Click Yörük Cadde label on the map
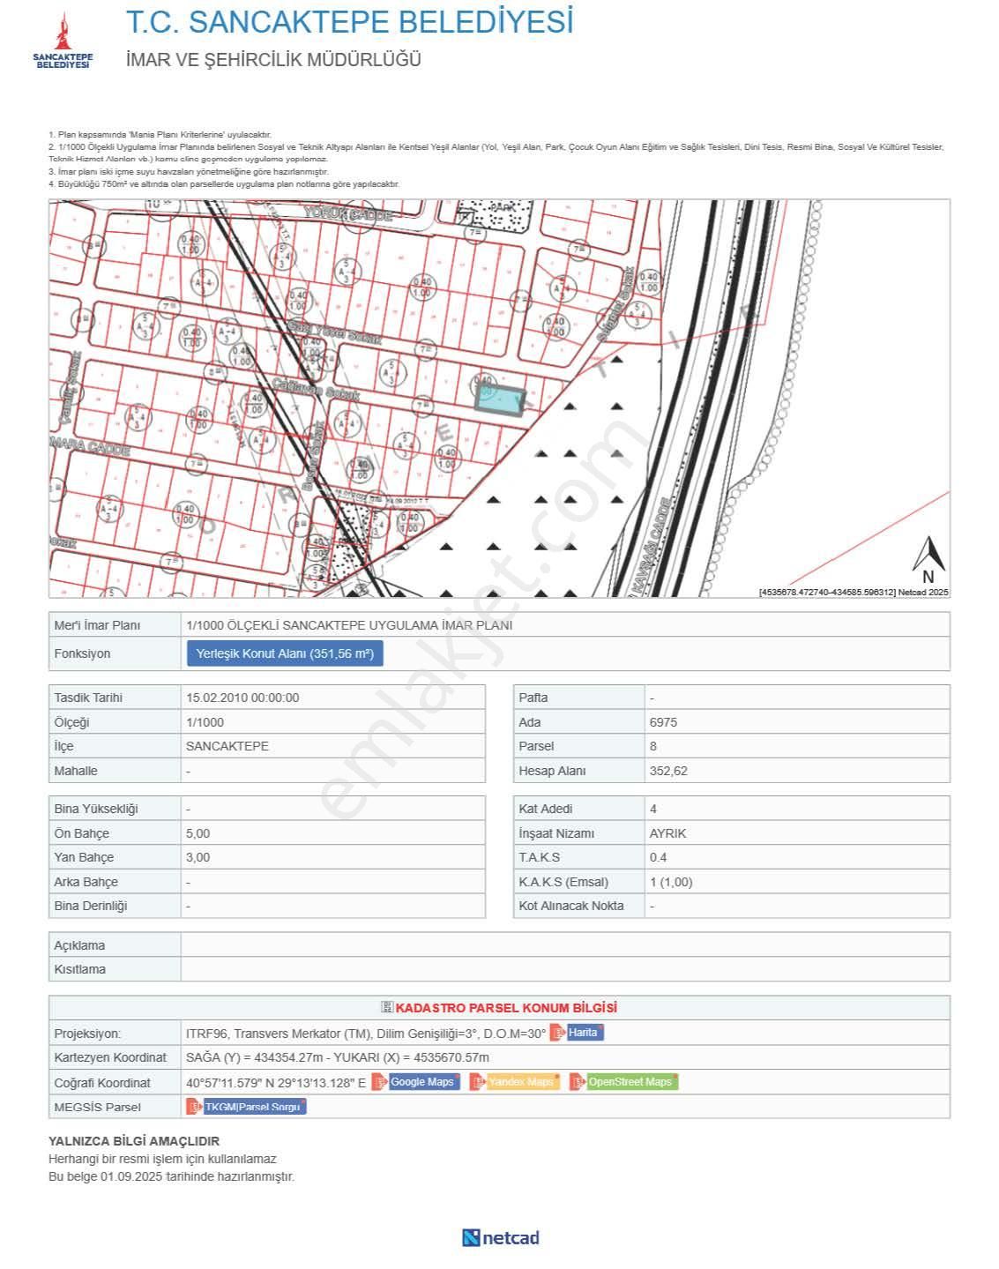Screen dimensions: 999x1269 point(347,213)
